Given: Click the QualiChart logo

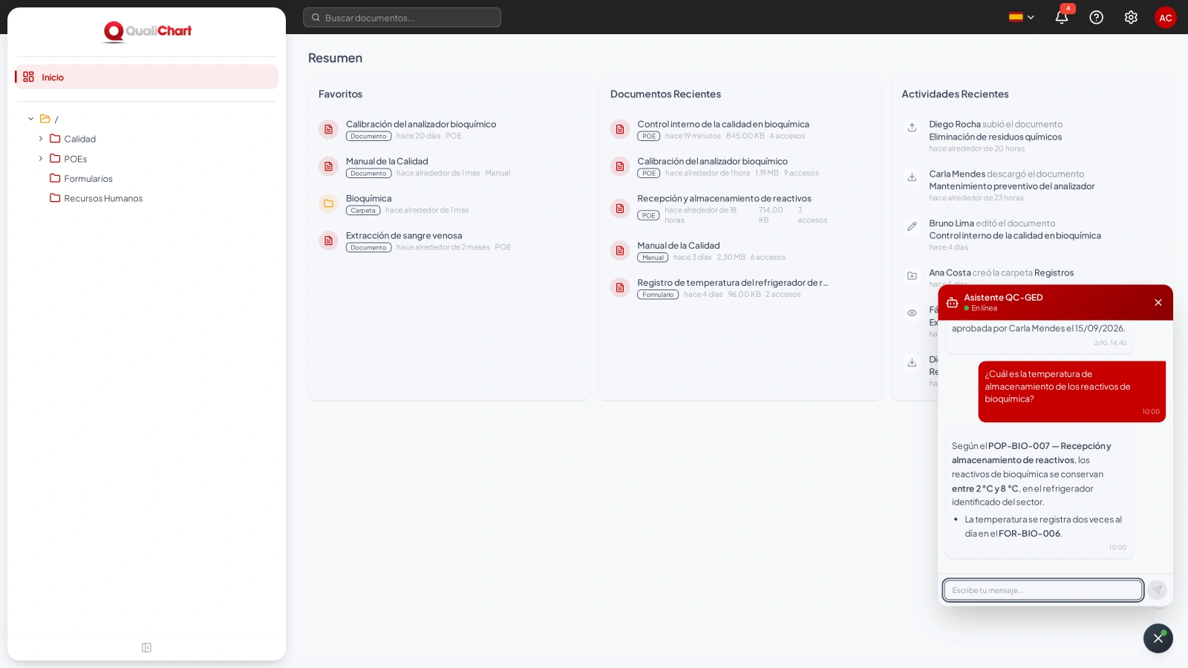Looking at the screenshot, I should tap(147, 31).
